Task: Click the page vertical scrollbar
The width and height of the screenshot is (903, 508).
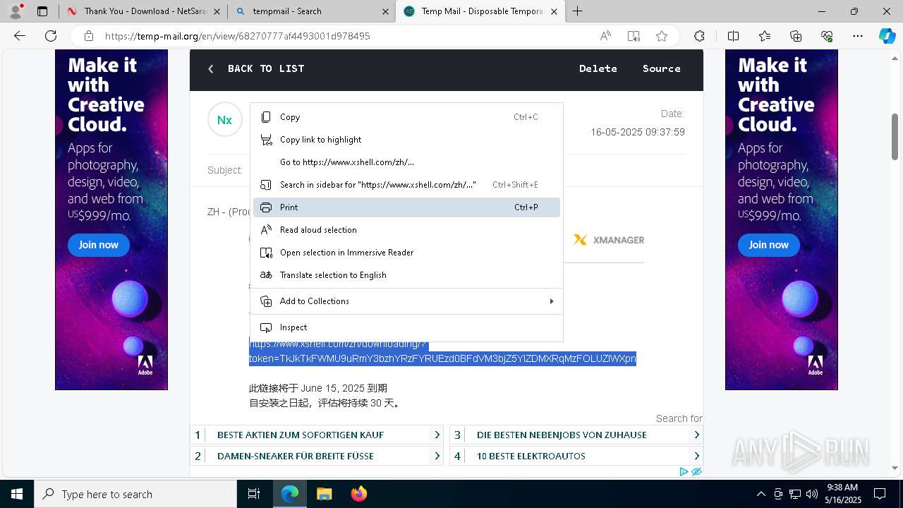Action: click(x=895, y=138)
